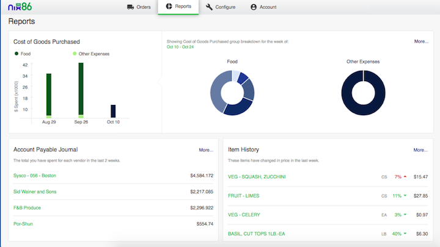Click the Oct 10 - Oct 24 date range
Viewport: 440px width, 247px height.
click(x=180, y=47)
